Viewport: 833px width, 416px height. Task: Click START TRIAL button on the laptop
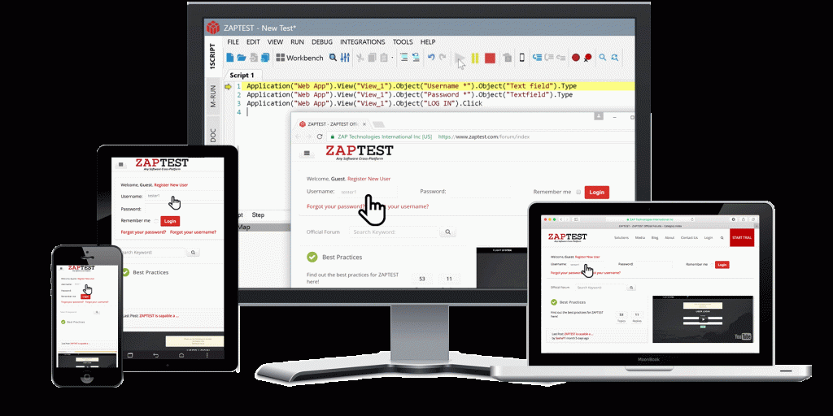tap(742, 238)
